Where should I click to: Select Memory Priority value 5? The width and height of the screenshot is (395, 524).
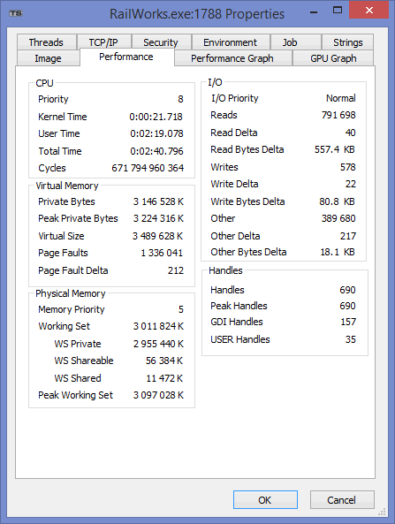point(181,309)
